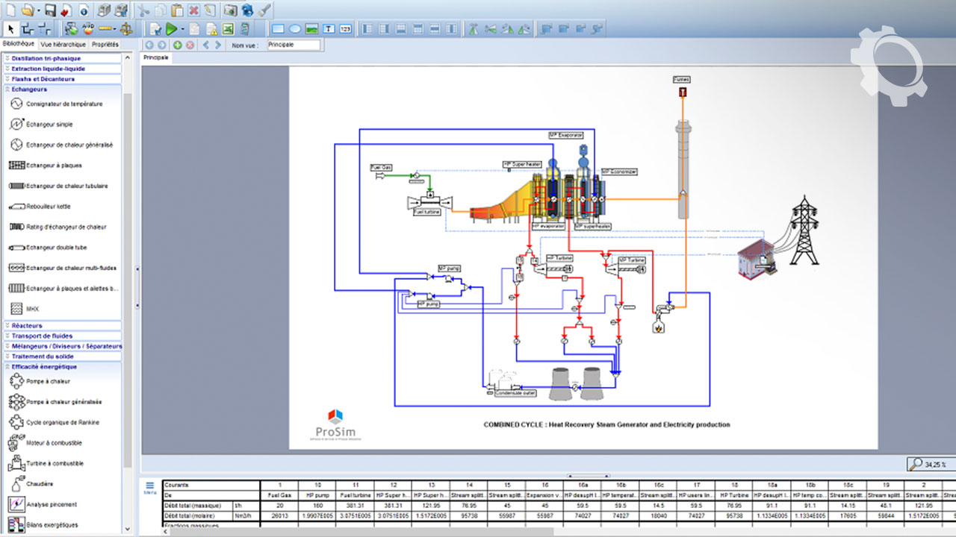
Task: Click the Nom vue text field
Action: [x=294, y=45]
